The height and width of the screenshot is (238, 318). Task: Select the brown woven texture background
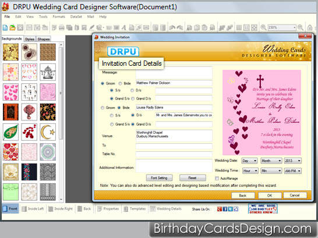(x=48, y=52)
